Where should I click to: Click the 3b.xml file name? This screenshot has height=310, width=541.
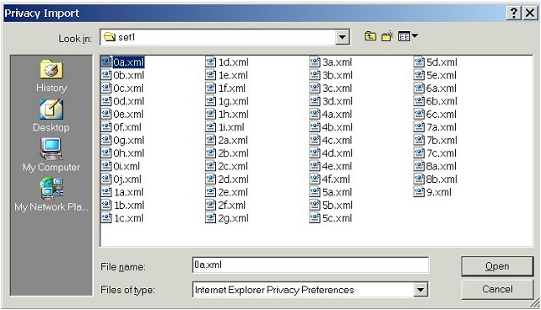[x=338, y=76]
